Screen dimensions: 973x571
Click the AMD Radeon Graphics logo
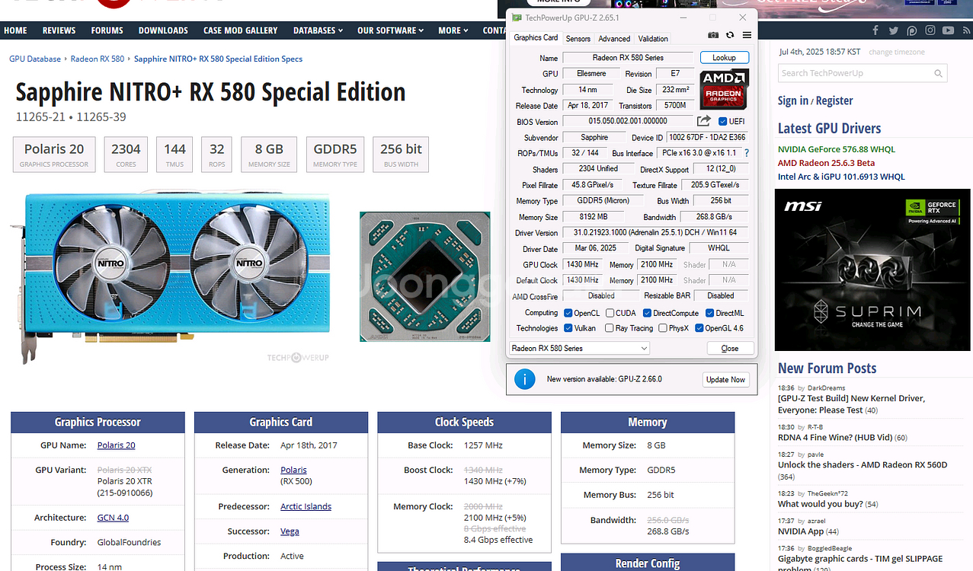click(724, 89)
